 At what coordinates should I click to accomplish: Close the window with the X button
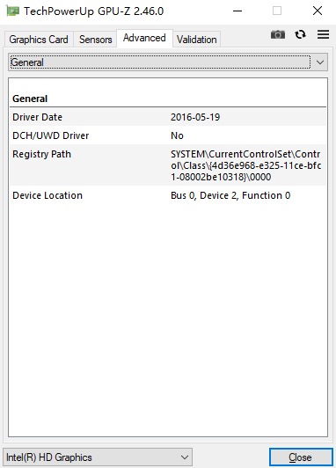click(x=318, y=11)
